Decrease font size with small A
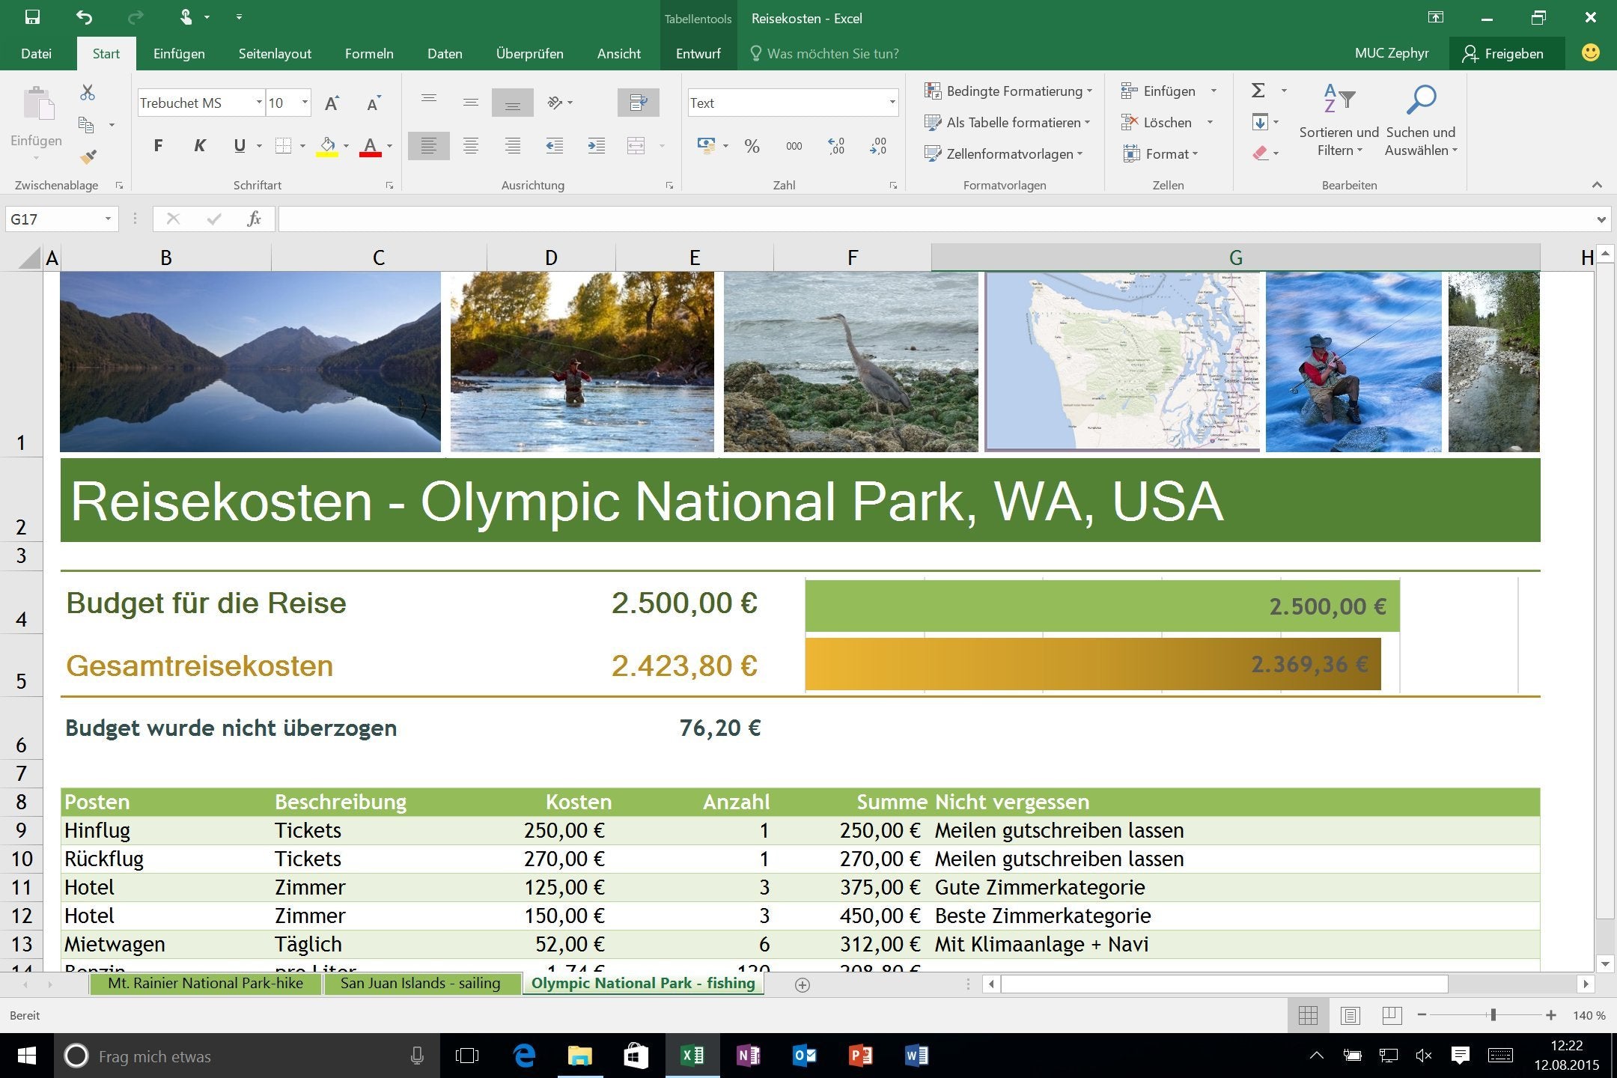Image resolution: width=1617 pixels, height=1078 pixels. pos(373,103)
